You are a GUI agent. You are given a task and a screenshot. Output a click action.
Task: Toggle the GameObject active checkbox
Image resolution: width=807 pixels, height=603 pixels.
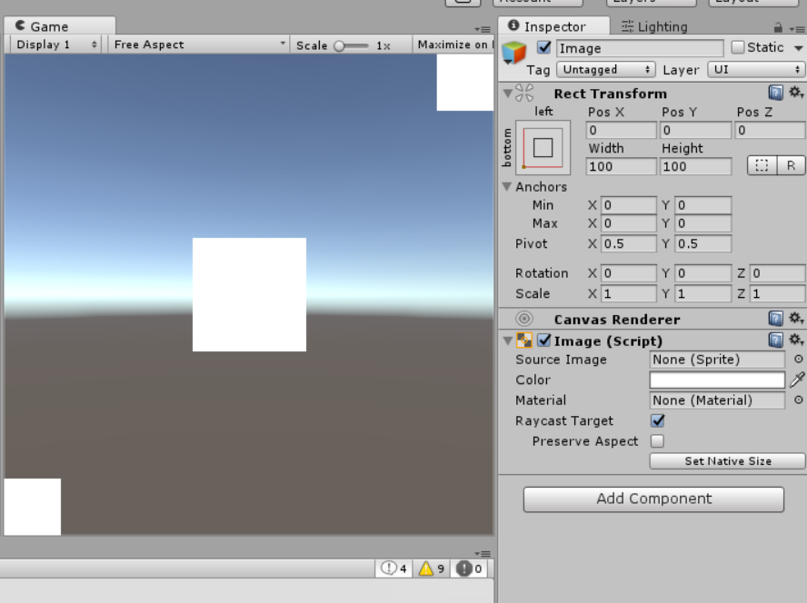tap(544, 47)
